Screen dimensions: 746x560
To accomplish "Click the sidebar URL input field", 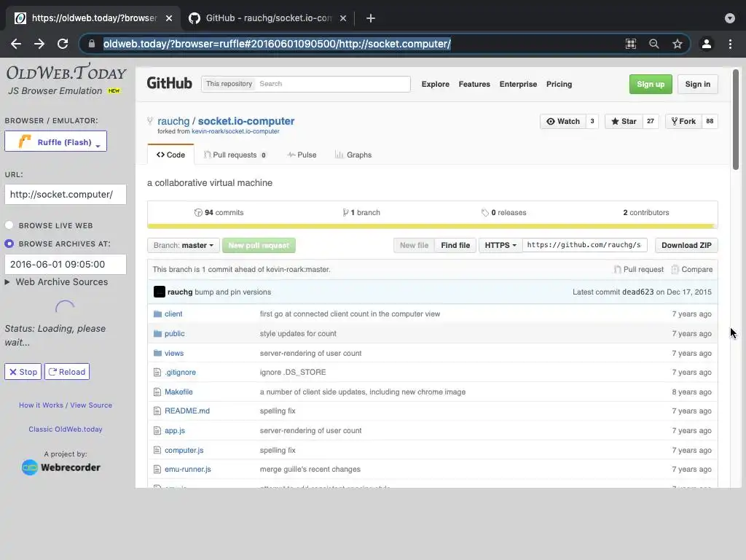I will [66, 194].
